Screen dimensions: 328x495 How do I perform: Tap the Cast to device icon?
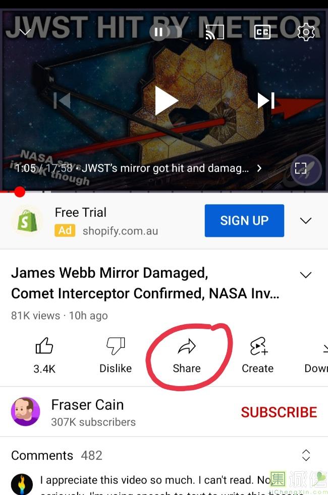tap(215, 32)
